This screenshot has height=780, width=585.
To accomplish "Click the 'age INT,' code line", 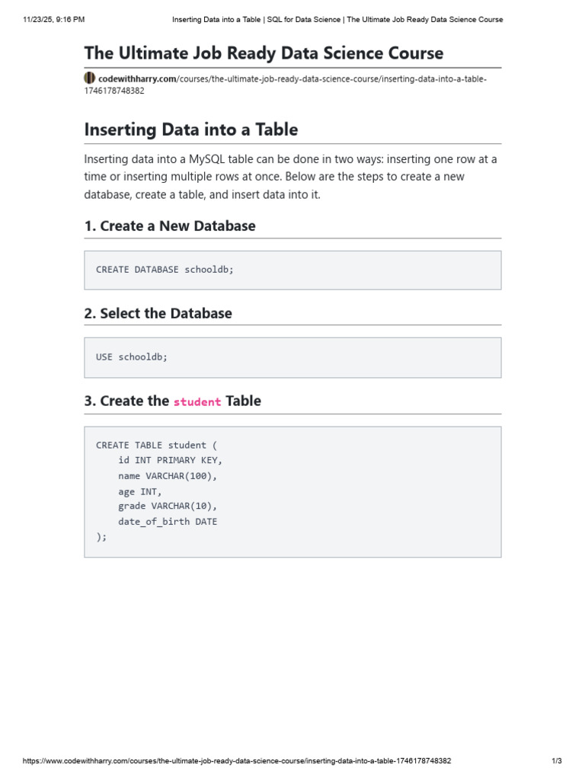I will [x=140, y=492].
